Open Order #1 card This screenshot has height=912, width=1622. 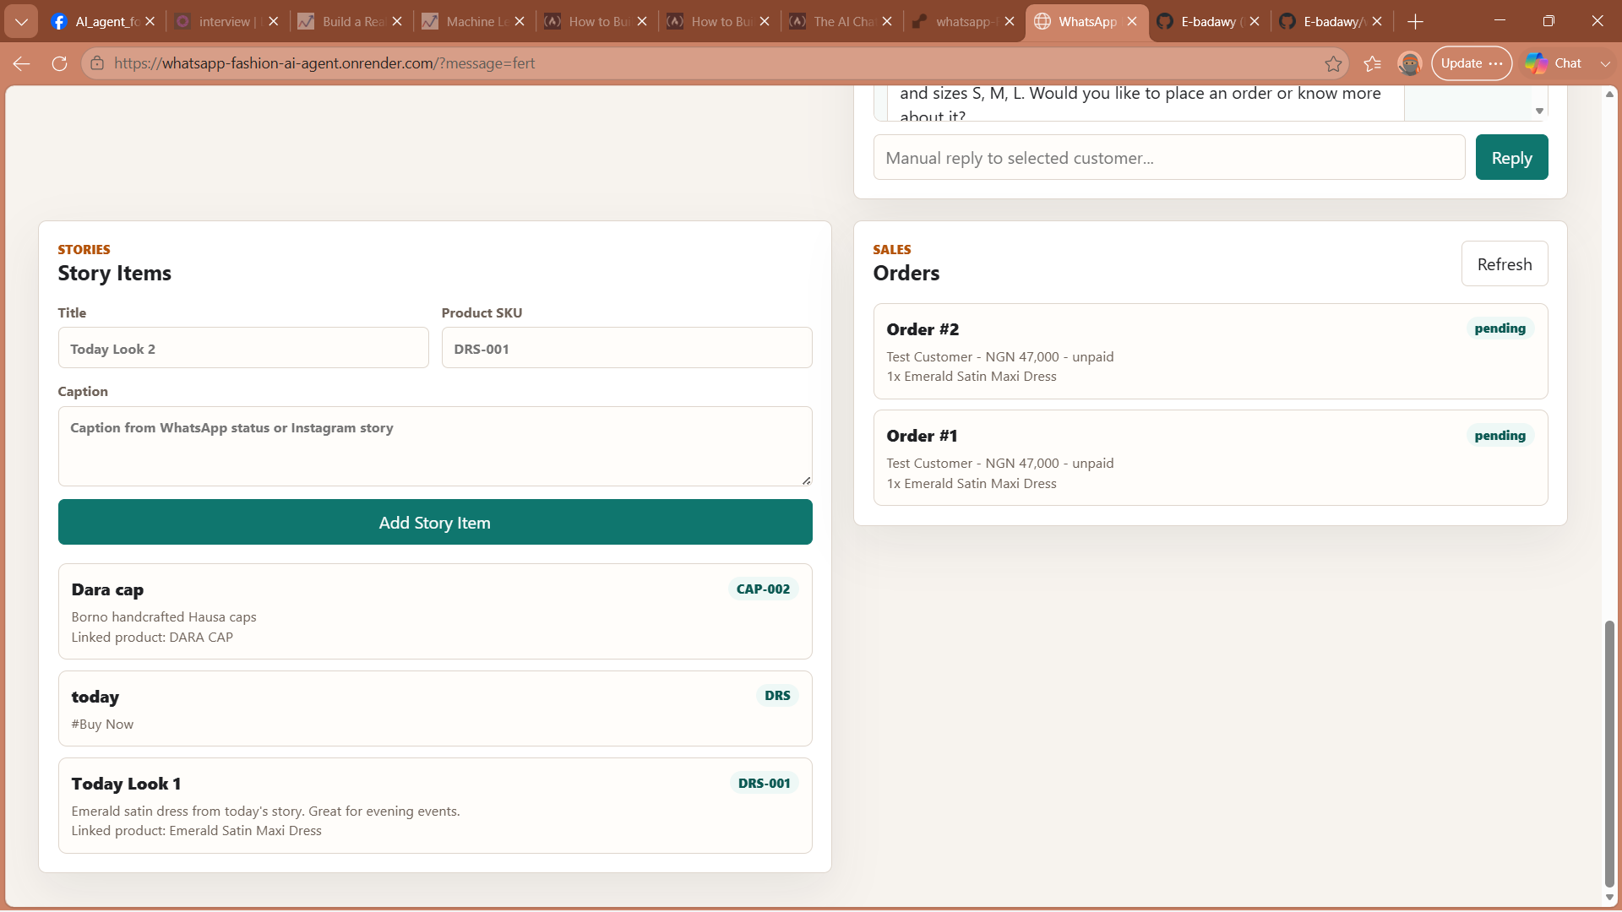pos(1211,458)
